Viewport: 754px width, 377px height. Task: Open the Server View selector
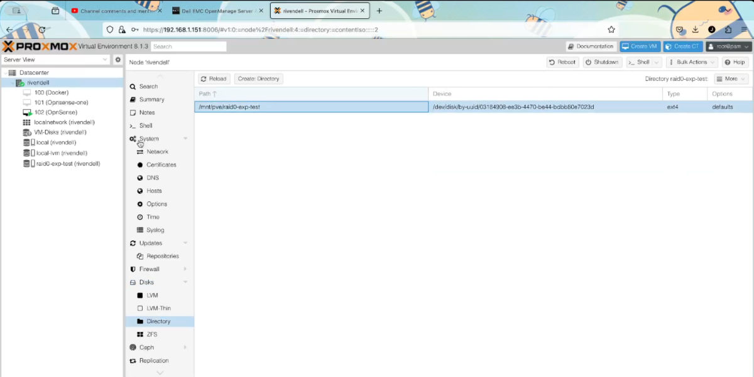(x=57, y=58)
